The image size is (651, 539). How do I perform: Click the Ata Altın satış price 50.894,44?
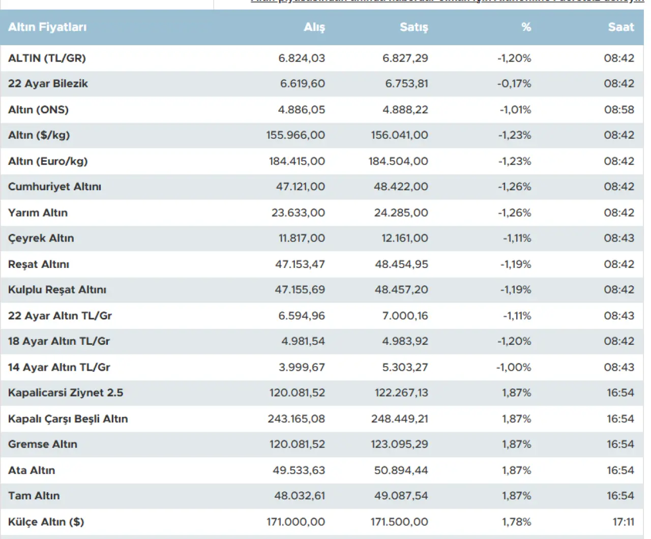401,470
